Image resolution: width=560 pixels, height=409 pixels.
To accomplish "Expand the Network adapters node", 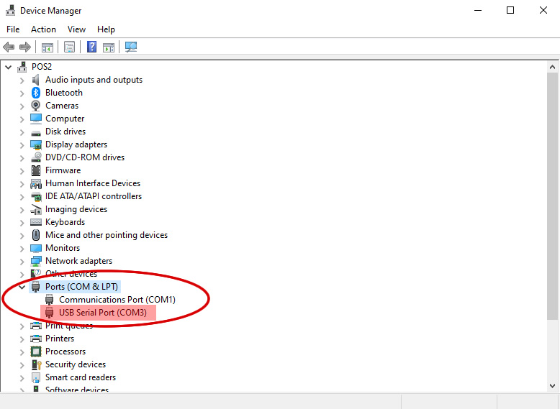I will coord(22,261).
